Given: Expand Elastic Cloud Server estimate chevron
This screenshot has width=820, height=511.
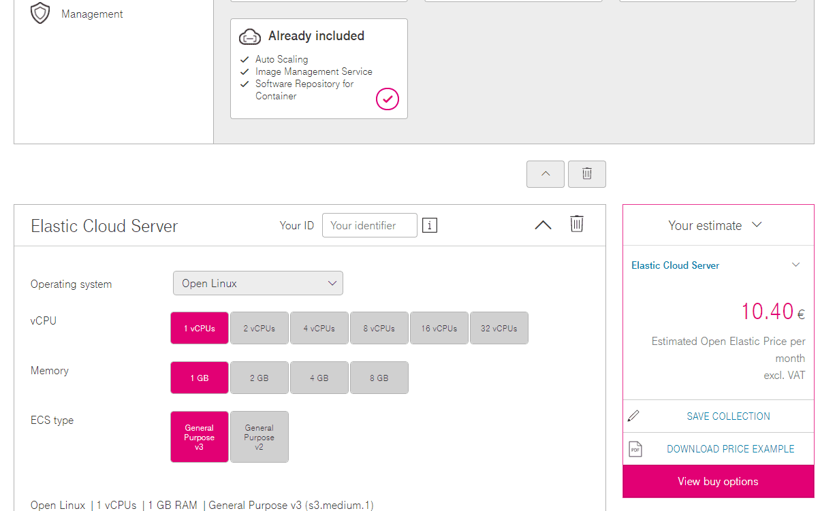Looking at the screenshot, I should tap(795, 265).
